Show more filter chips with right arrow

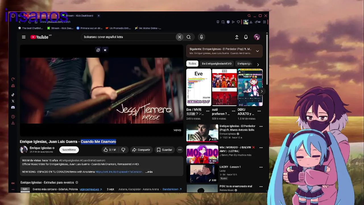click(x=258, y=65)
